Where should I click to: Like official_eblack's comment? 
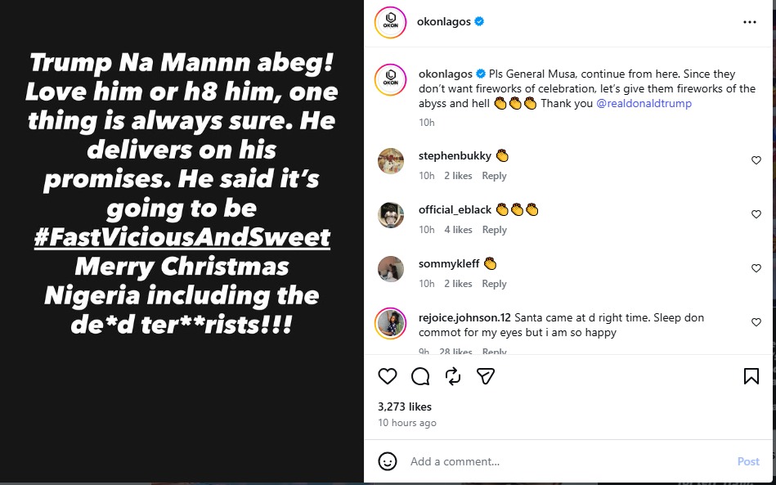click(x=756, y=214)
